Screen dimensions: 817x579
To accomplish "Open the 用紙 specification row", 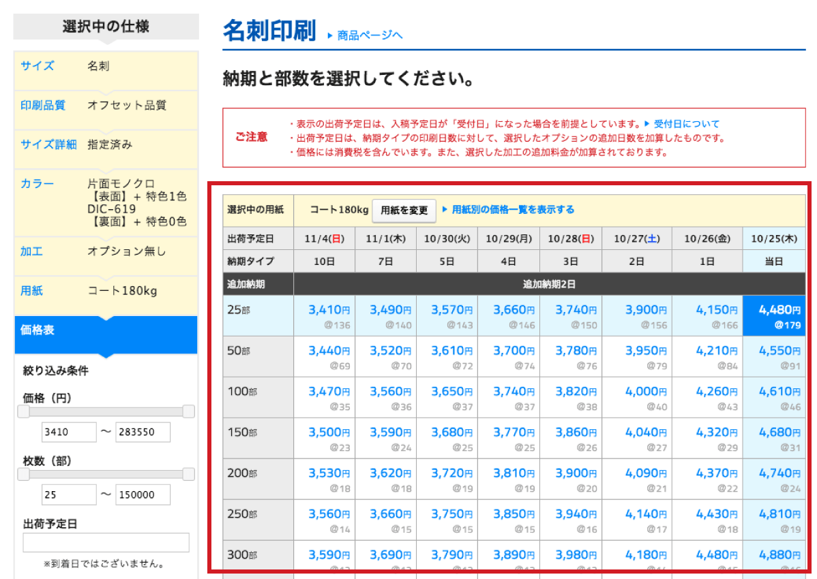I will point(106,291).
